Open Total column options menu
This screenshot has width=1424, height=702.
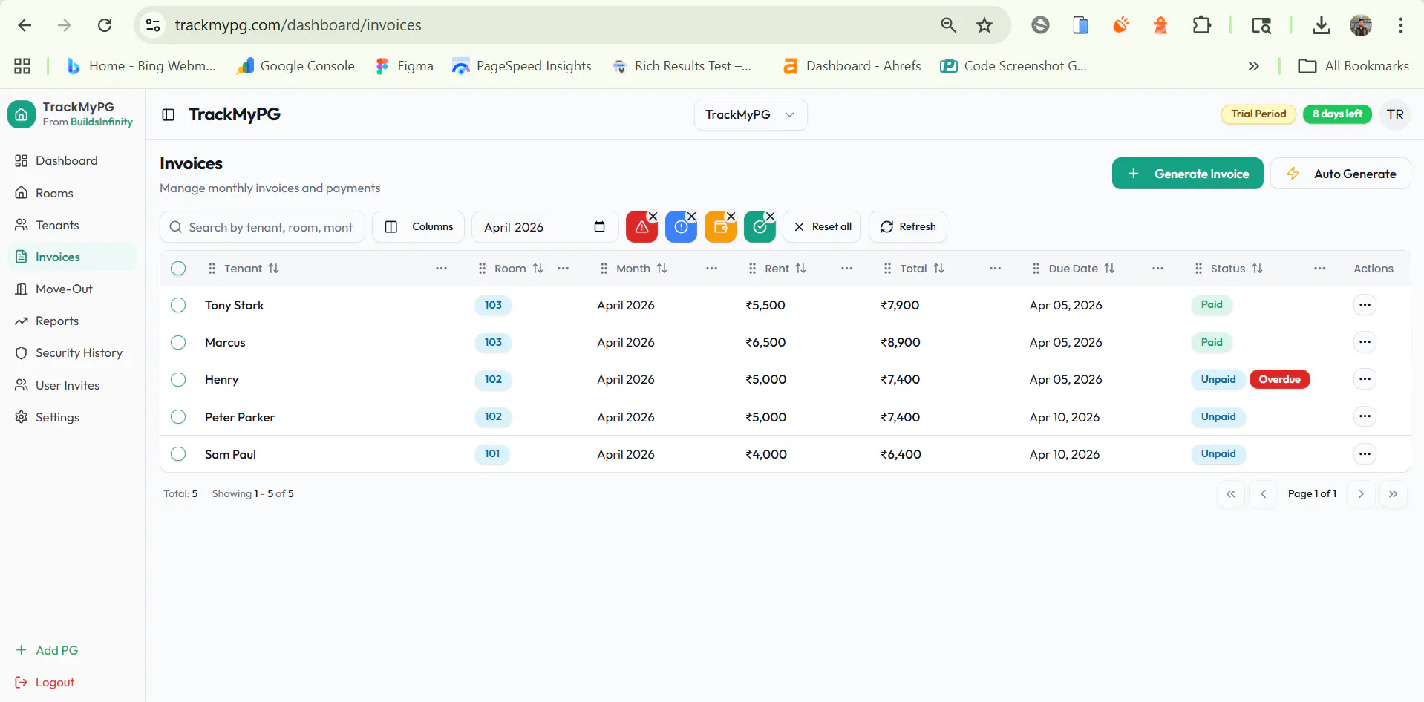click(995, 269)
